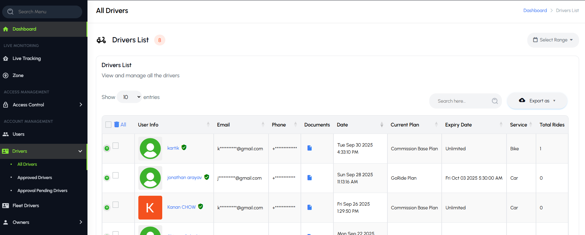Expand kartik's row with green plus icon

[x=107, y=148]
